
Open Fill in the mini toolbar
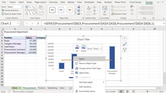point(77,48)
